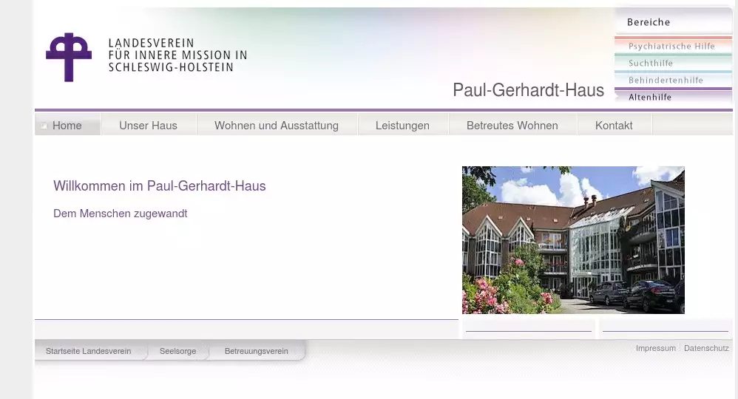Click the purple cross logo icon
Screen dimensions: 738x399
tap(68, 57)
